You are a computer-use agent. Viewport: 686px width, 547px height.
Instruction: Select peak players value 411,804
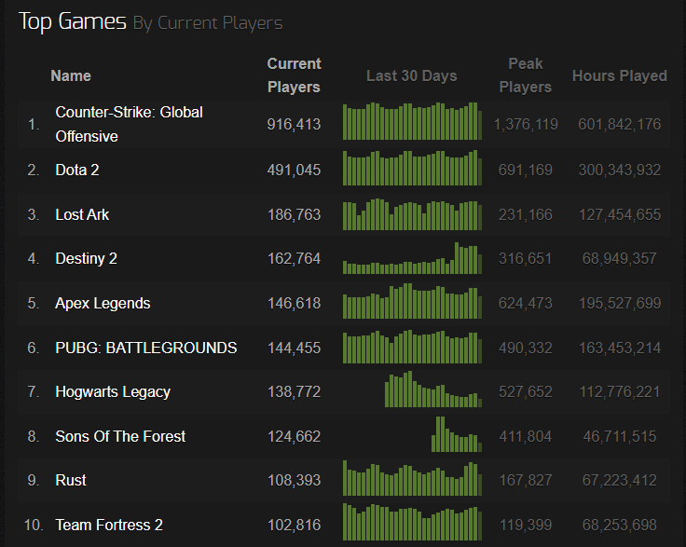(526, 436)
